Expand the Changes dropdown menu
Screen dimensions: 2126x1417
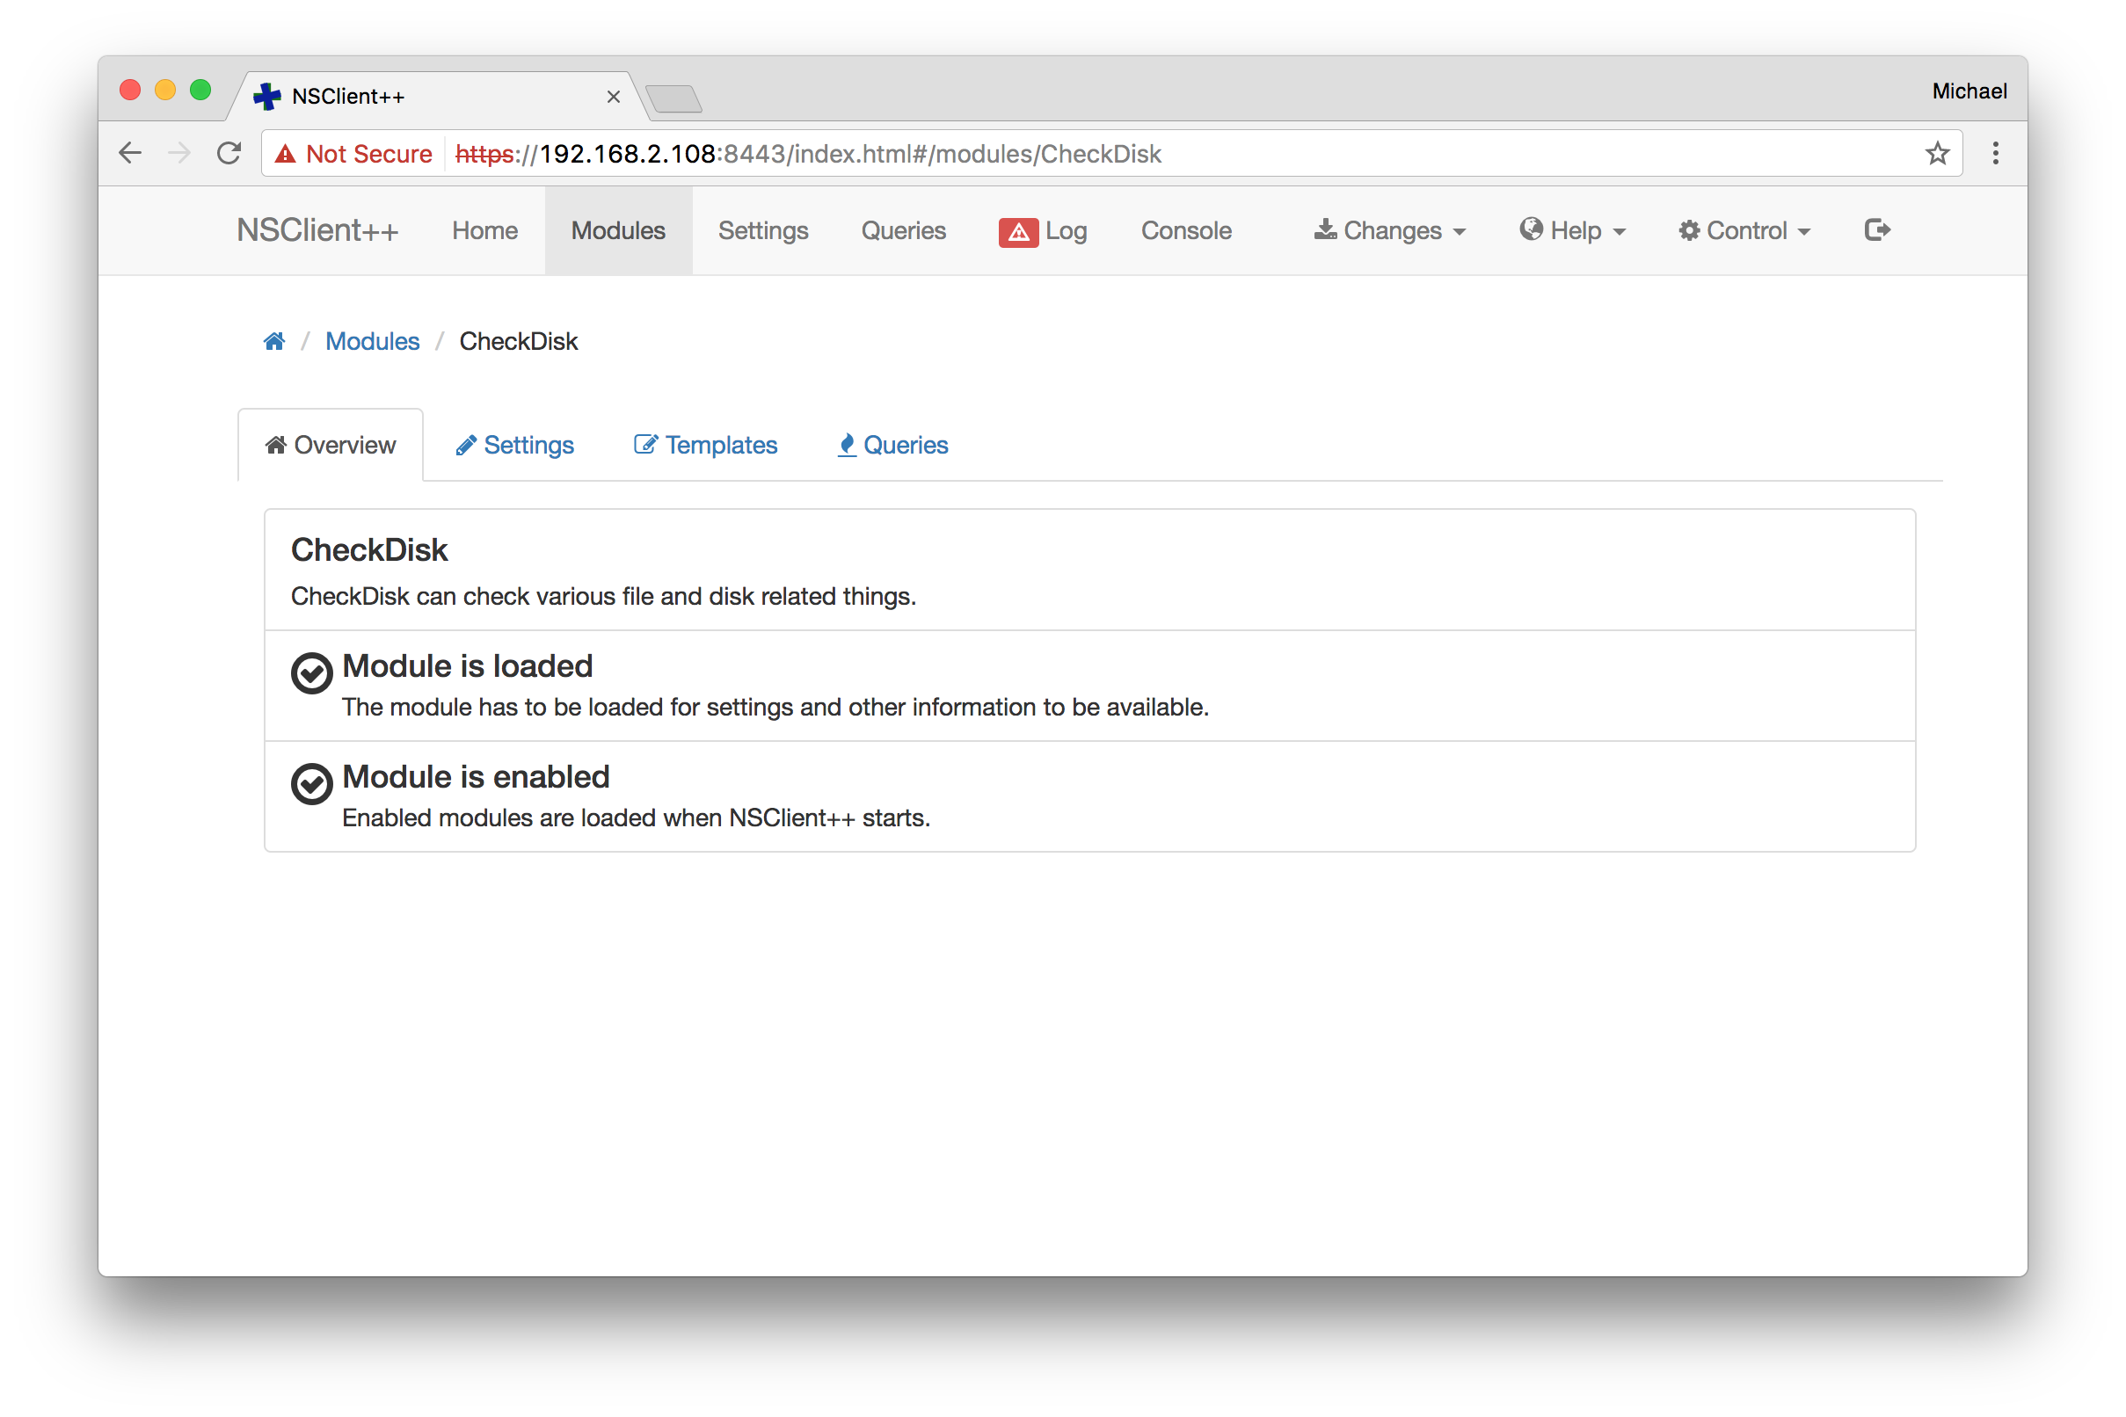(x=1387, y=231)
